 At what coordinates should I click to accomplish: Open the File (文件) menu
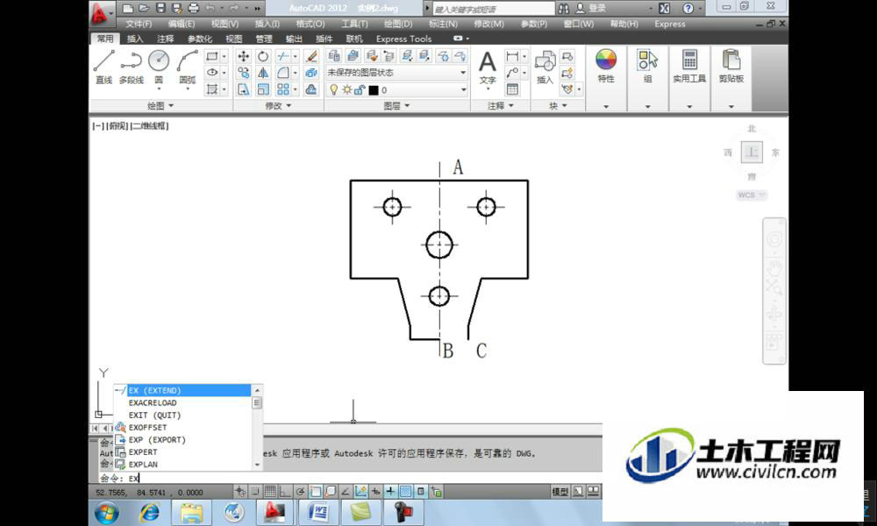tap(139, 24)
